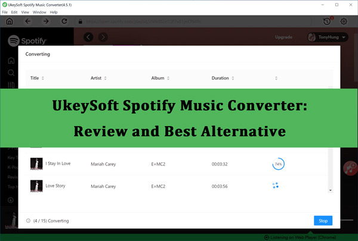Screen dimensions: 358x241
Task: Sort the list by Duration column
Action: pyautogui.click(x=223, y=78)
